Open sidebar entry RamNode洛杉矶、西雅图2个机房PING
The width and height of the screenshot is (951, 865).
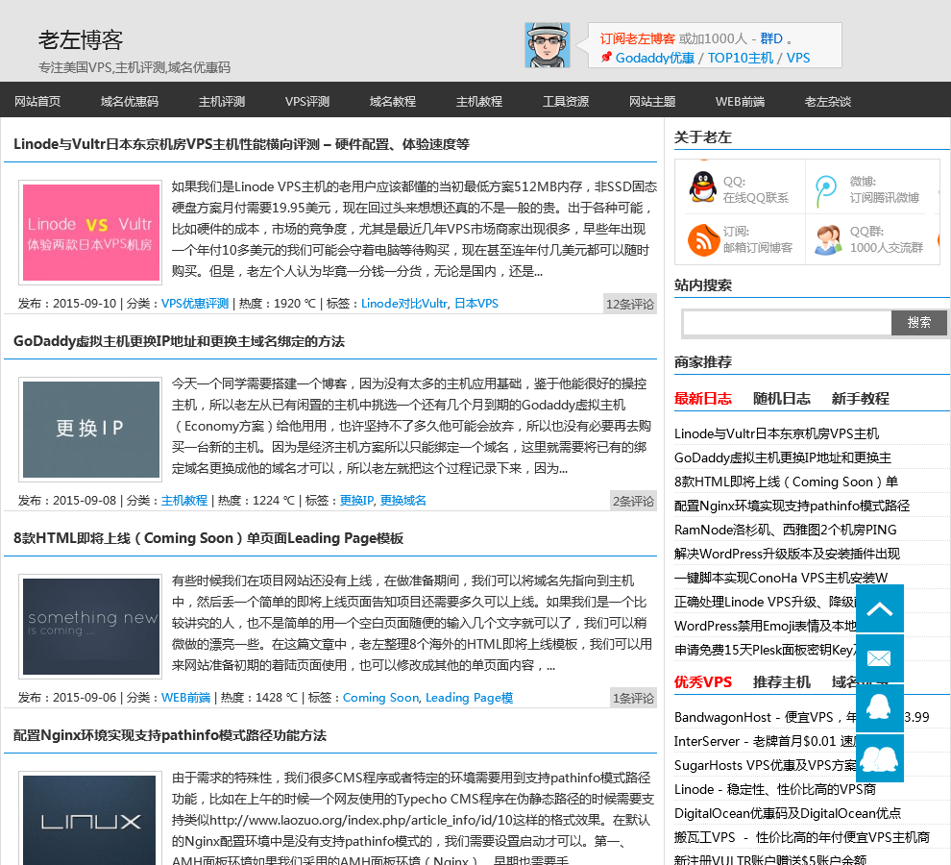click(786, 530)
